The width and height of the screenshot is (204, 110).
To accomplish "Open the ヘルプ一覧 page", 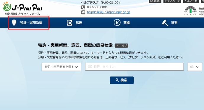I will (x=191, y=1).
